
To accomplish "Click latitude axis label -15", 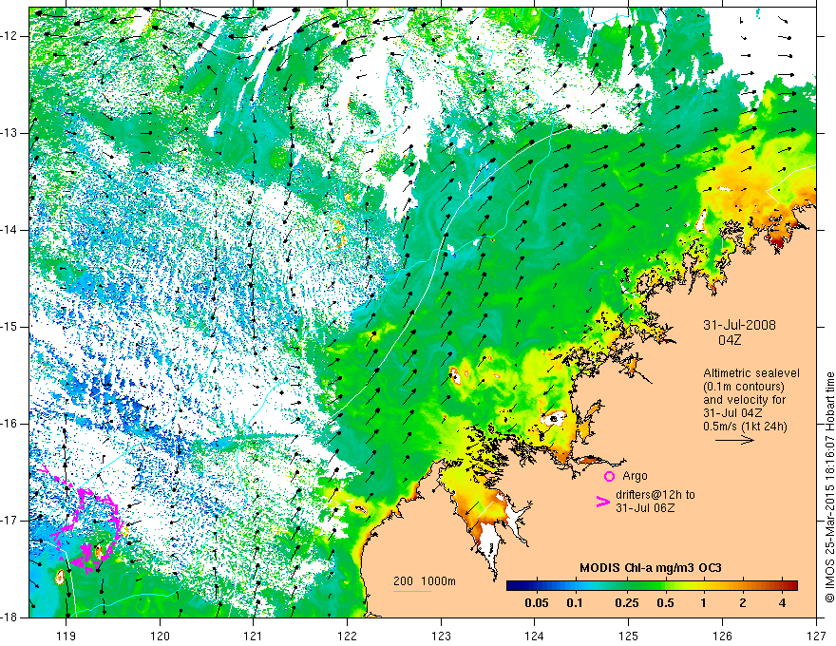I will point(9,327).
